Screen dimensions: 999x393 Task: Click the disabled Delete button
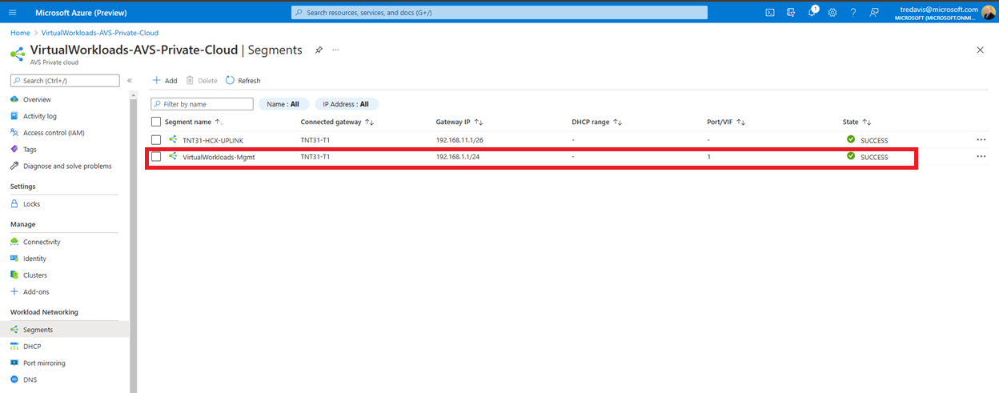[x=202, y=81]
